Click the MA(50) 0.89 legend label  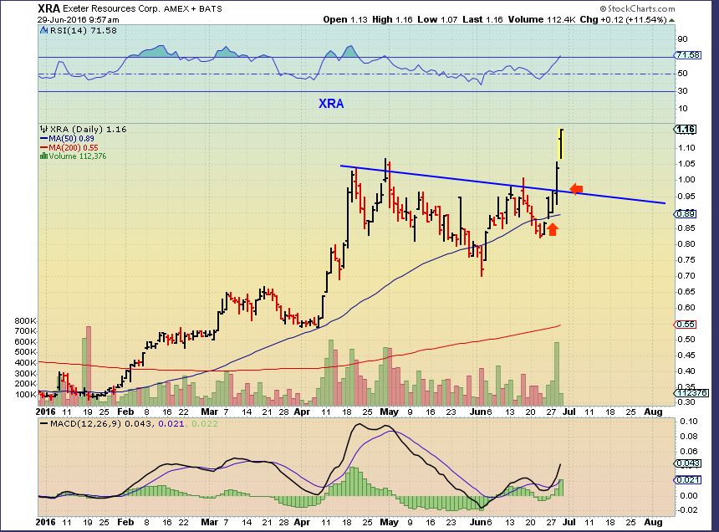pyautogui.click(x=72, y=139)
